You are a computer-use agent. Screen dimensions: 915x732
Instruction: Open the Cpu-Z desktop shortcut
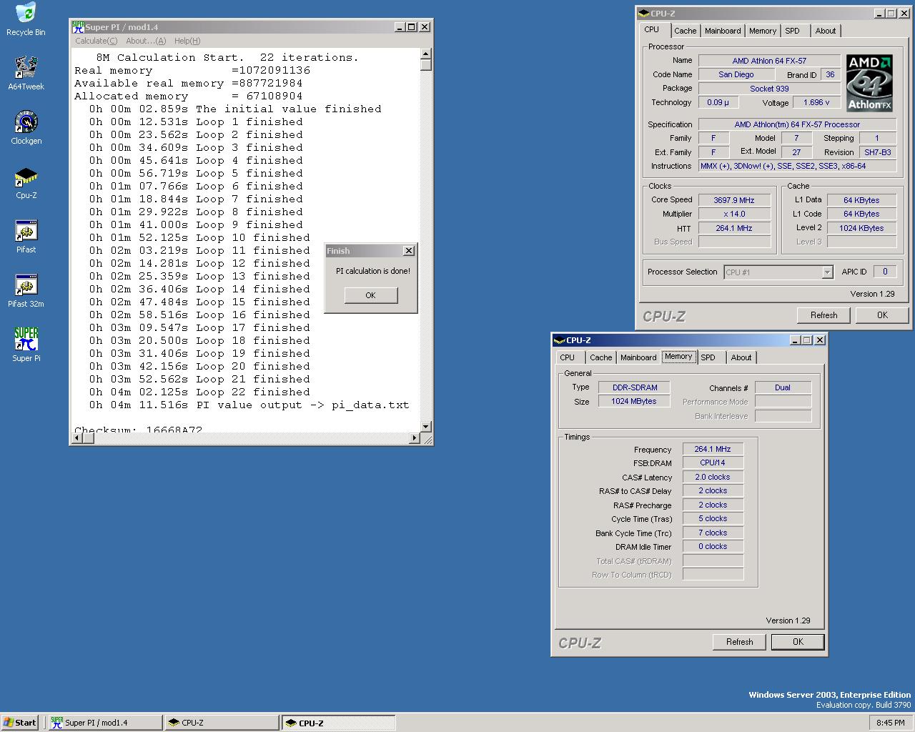(x=26, y=182)
